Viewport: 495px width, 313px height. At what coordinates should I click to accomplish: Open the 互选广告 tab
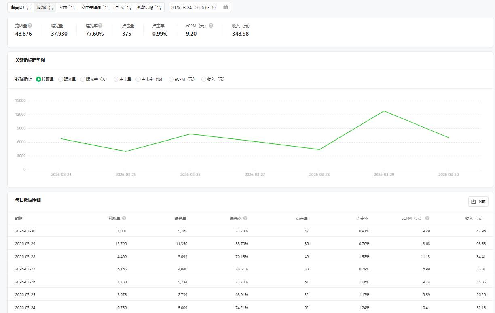click(x=123, y=7)
